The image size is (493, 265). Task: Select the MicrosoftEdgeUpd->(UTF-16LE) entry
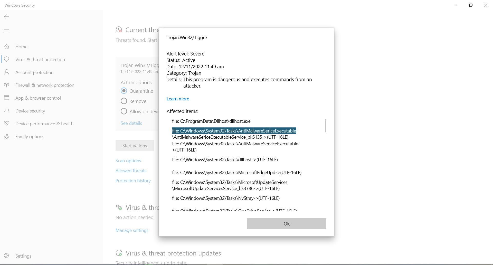coord(237,173)
